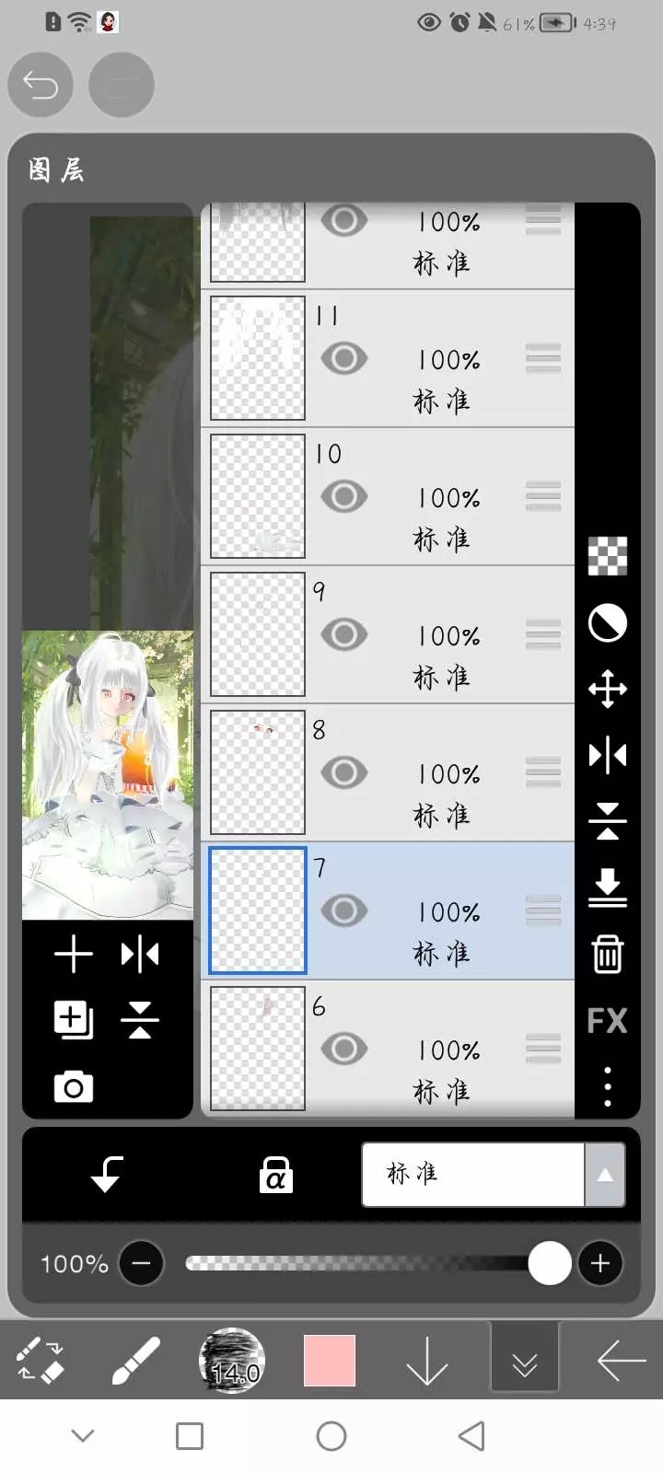Toggle visibility of layer 11
Viewport: 663px width, 1473px height.
[344, 358]
